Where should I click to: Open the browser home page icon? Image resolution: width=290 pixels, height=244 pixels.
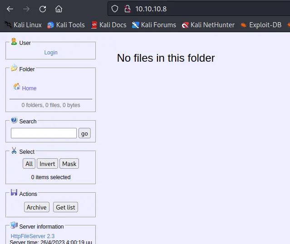(59, 9)
